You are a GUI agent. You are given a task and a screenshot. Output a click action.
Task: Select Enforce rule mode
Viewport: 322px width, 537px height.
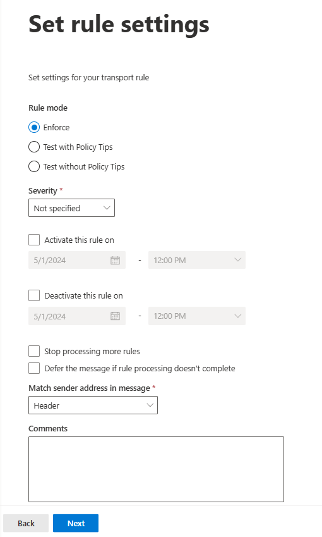tap(34, 127)
